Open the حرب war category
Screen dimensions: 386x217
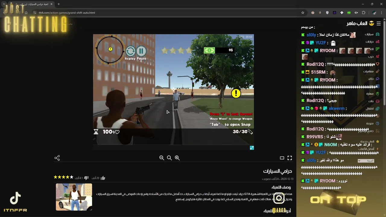374,56
